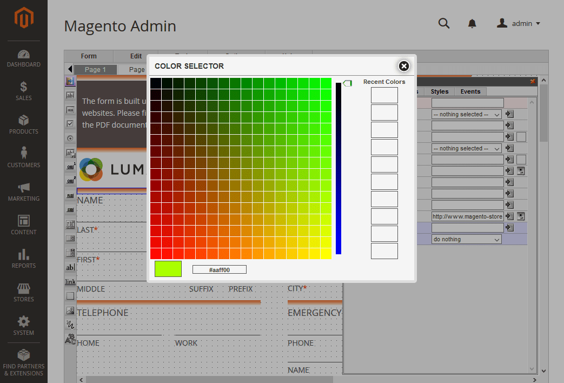Select the image field tool

pos(70,310)
